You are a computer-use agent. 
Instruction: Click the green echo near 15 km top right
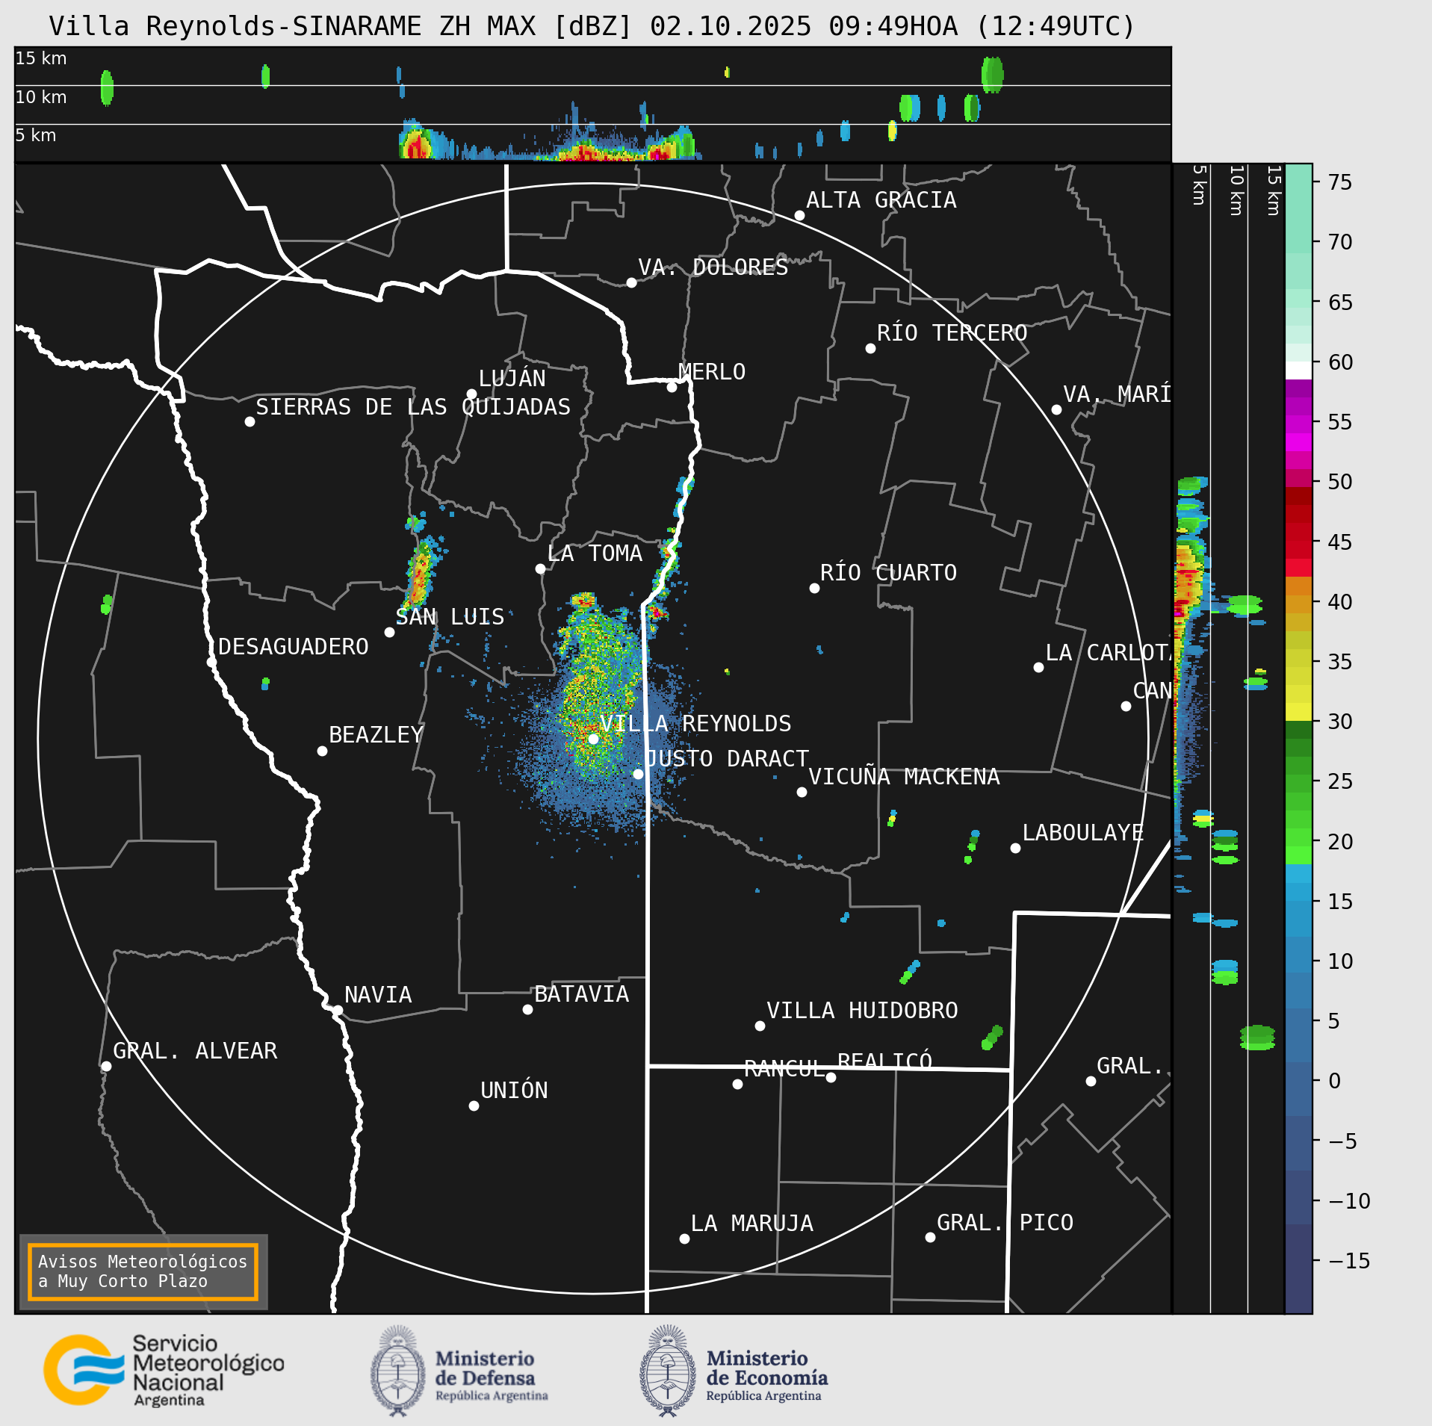(992, 75)
